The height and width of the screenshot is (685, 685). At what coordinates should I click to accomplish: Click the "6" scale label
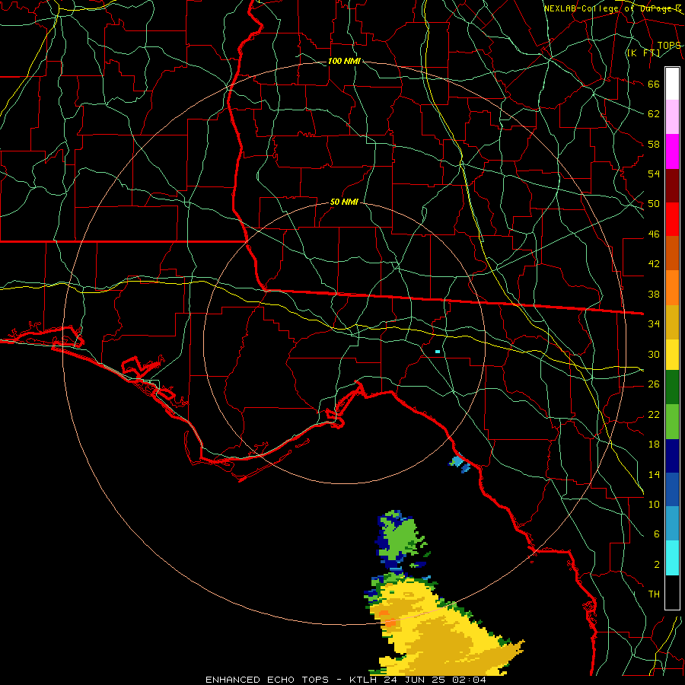(x=656, y=534)
